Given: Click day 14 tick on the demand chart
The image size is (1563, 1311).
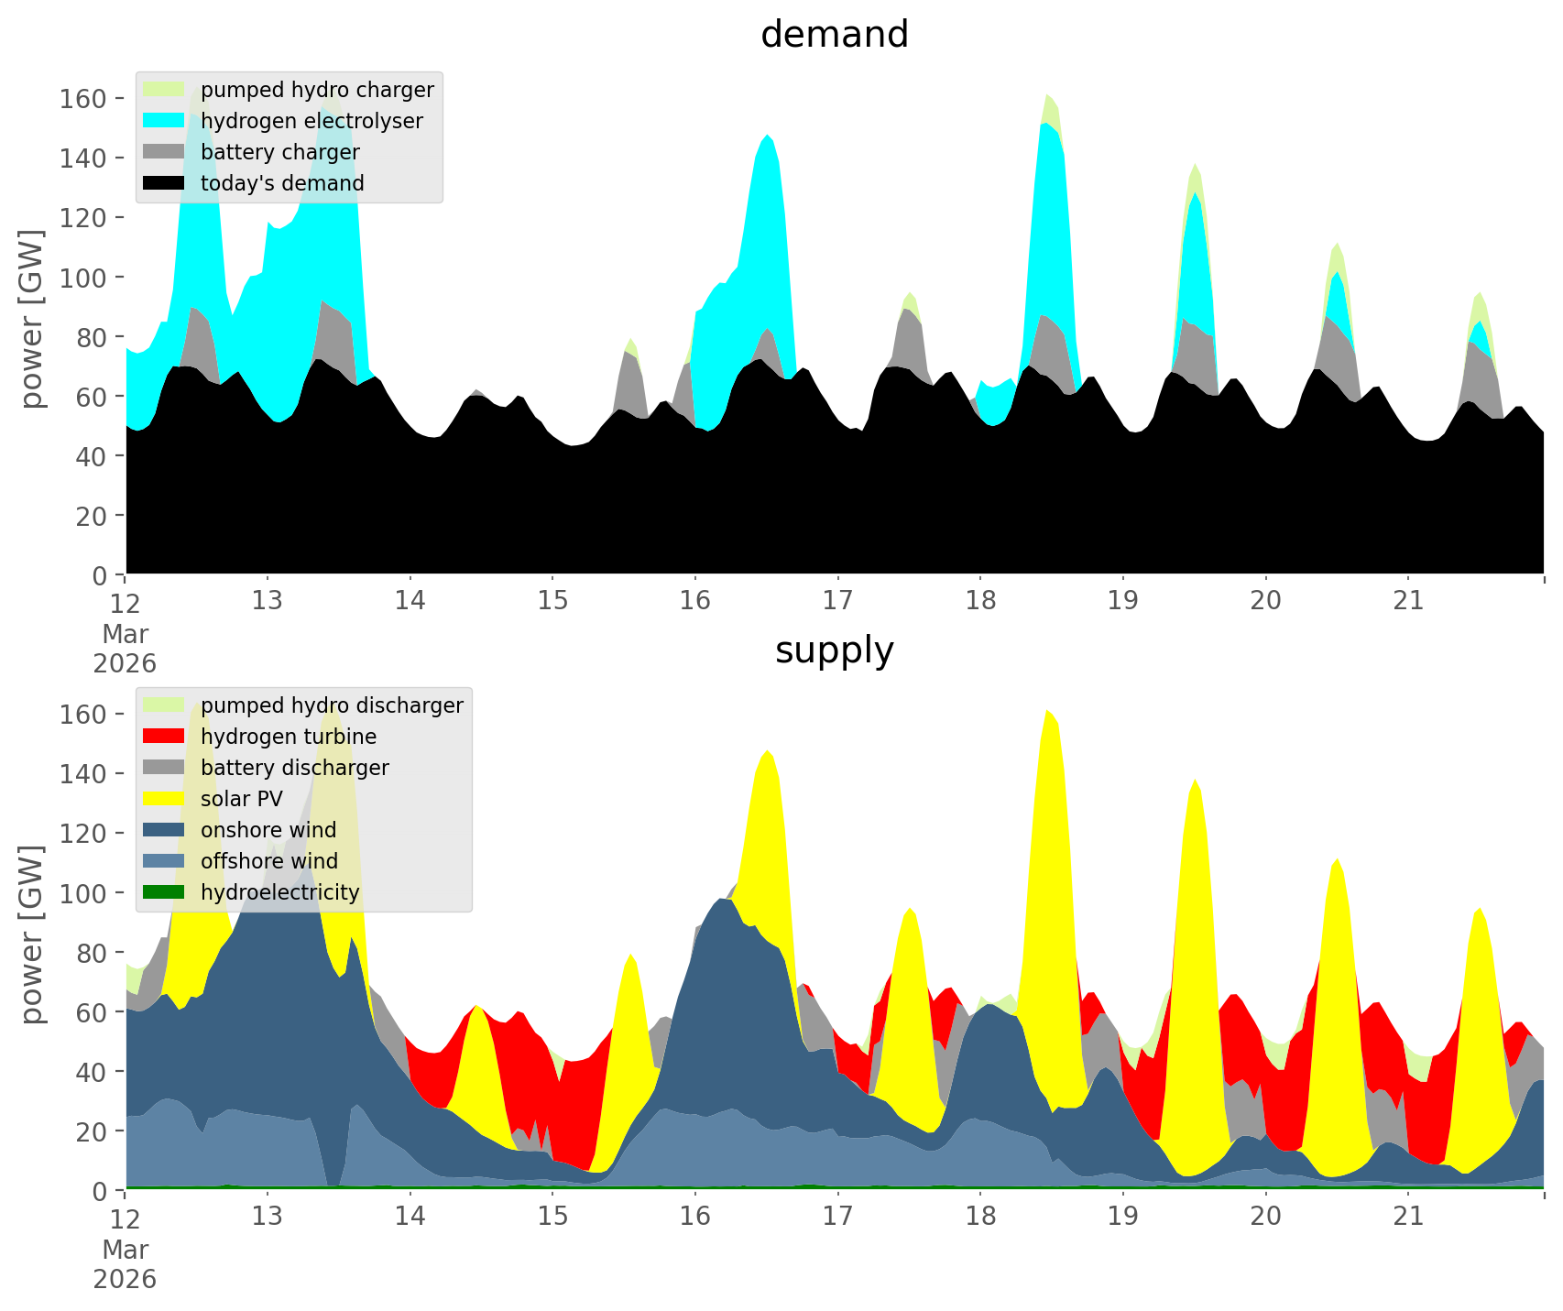Looking at the screenshot, I should 410,601.
